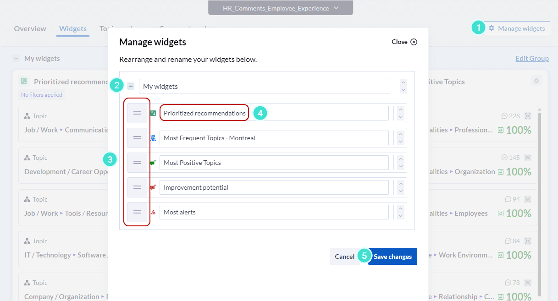Click comment count icon showing 145
Image resolution: width=558 pixels, height=301 pixels.
point(505,158)
